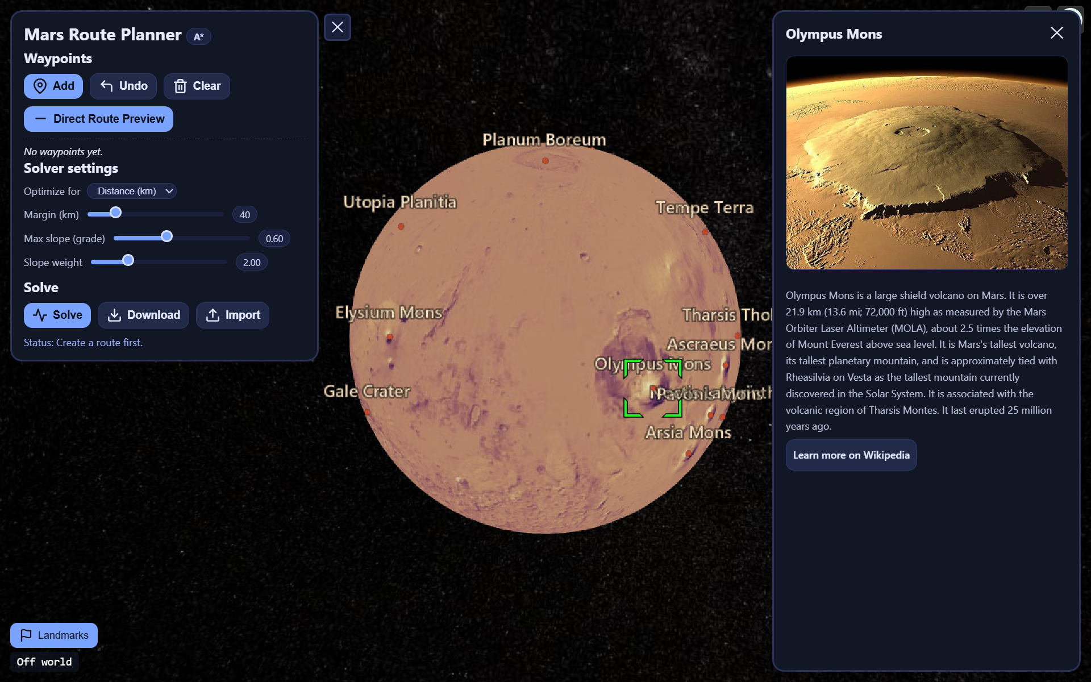This screenshot has width=1091, height=682.
Task: Select the Planum Boreum landmark marker
Action: pyautogui.click(x=545, y=161)
